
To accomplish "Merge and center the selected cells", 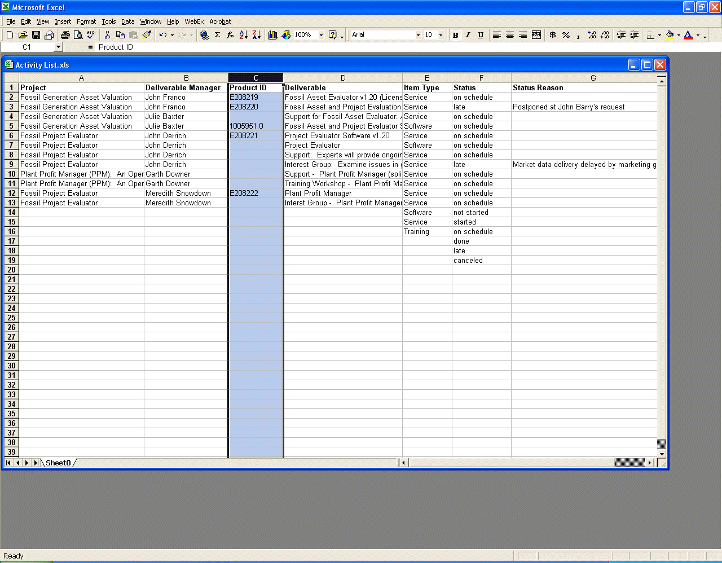I will [536, 35].
